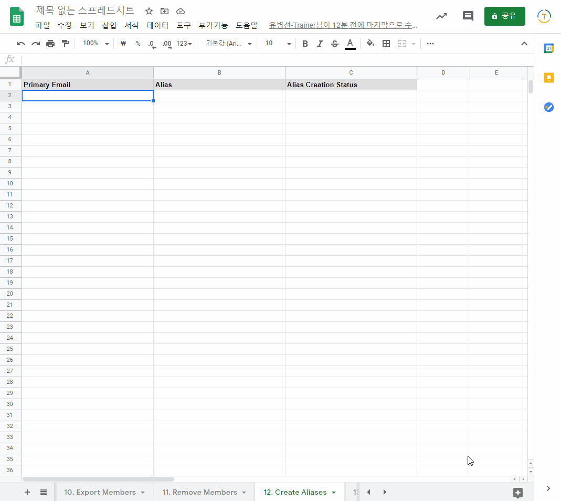Screen dimensions: 561x501
Task: Open 10. Export Members tab dropdown arrow
Action: 143,493
